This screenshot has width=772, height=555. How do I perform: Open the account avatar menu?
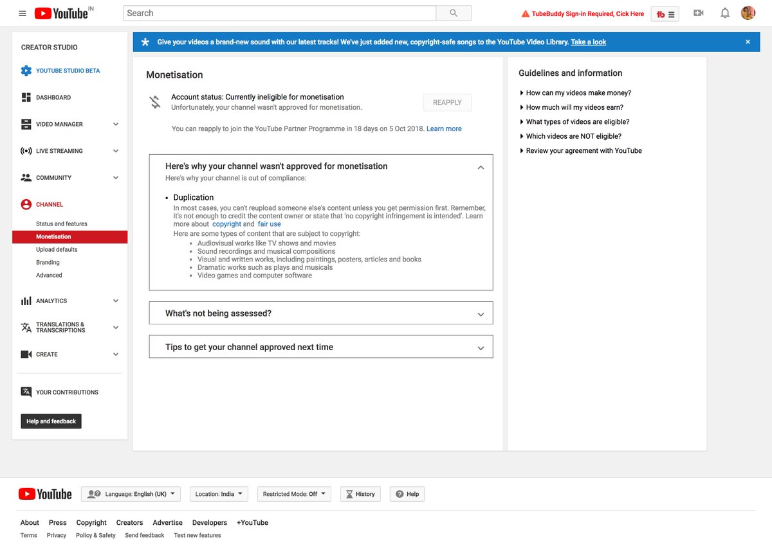(748, 13)
